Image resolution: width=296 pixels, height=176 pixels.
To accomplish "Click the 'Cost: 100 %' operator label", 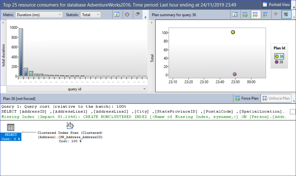I will click(x=70, y=141).
